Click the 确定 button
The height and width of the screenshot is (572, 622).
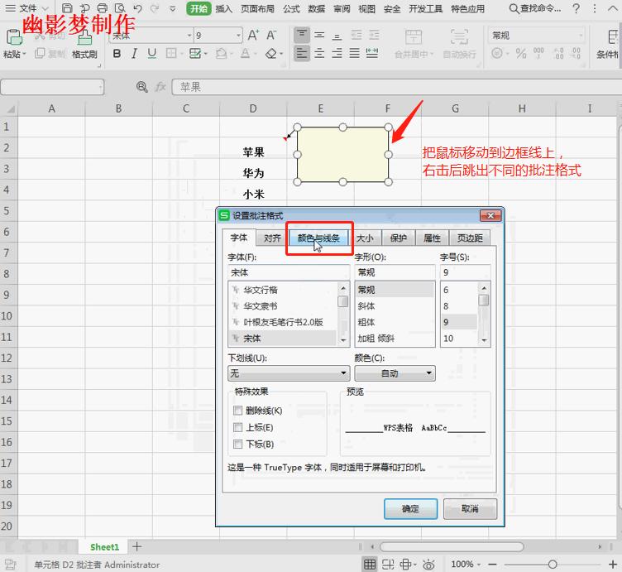click(410, 508)
